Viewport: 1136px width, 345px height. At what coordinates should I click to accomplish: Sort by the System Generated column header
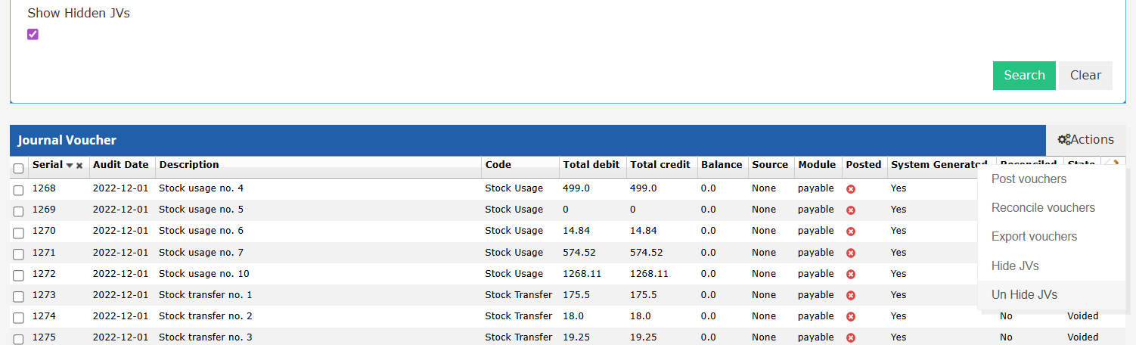pyautogui.click(x=939, y=164)
